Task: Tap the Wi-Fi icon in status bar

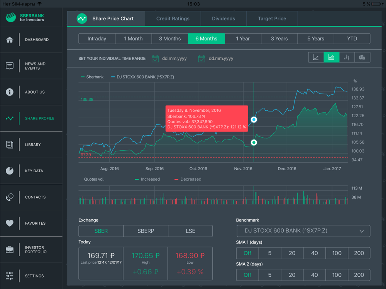Action: point(39,4)
